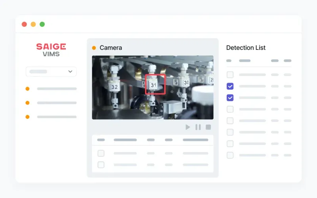Check the seventh Detection List row checkbox
317x198 pixels.
pos(230,144)
